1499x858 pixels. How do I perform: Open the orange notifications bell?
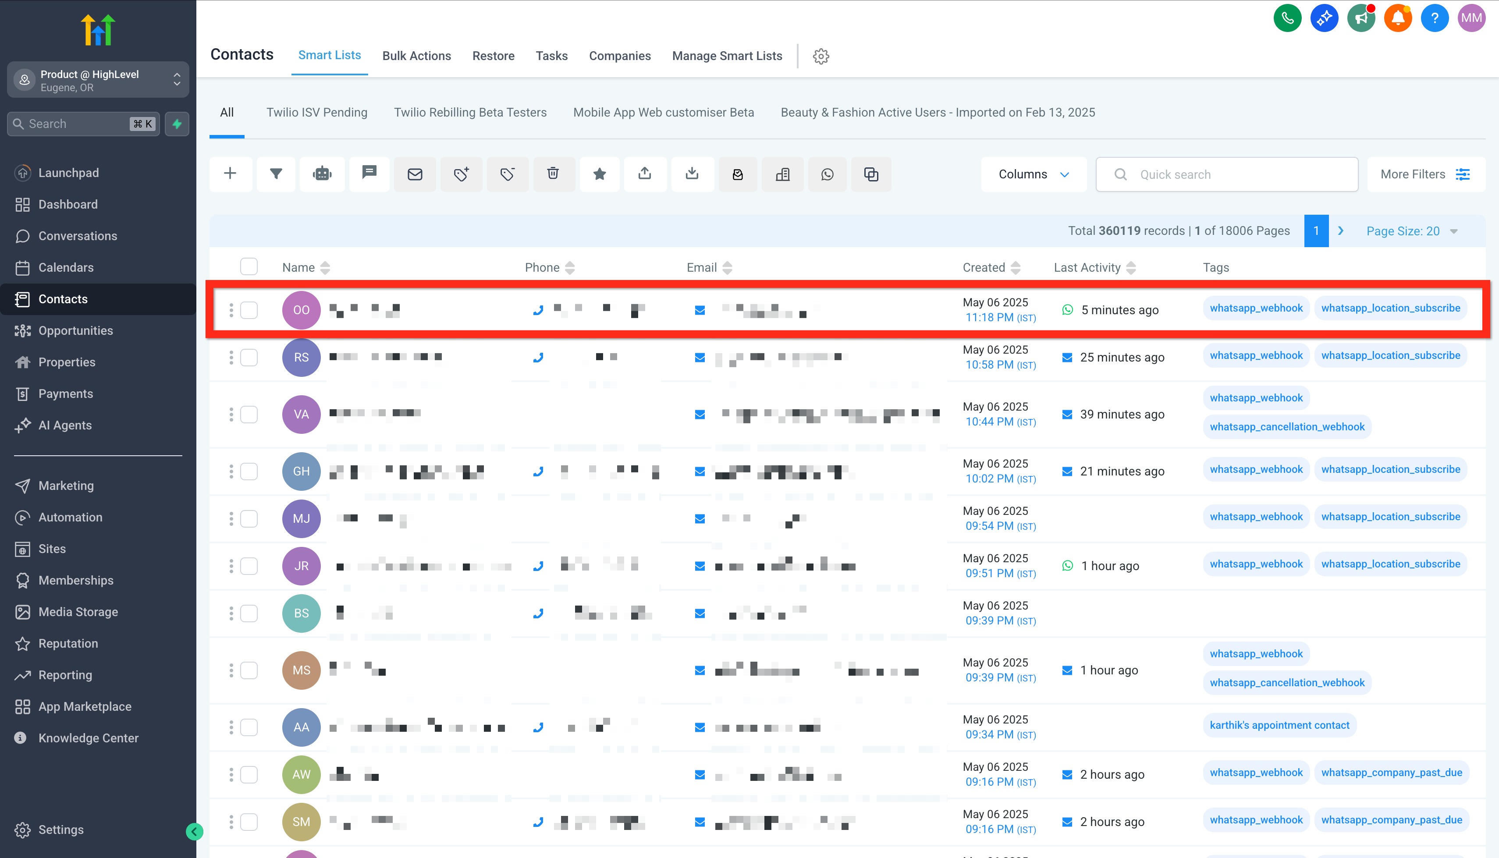[x=1397, y=18]
